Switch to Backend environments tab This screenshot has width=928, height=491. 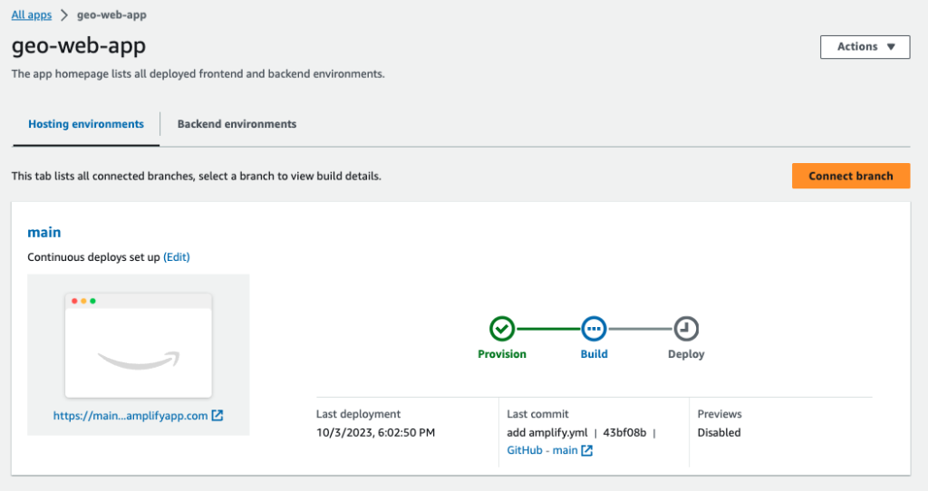(x=237, y=124)
